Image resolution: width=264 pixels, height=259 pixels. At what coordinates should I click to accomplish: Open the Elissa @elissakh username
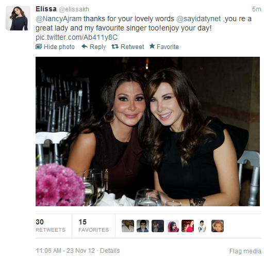[62, 9]
